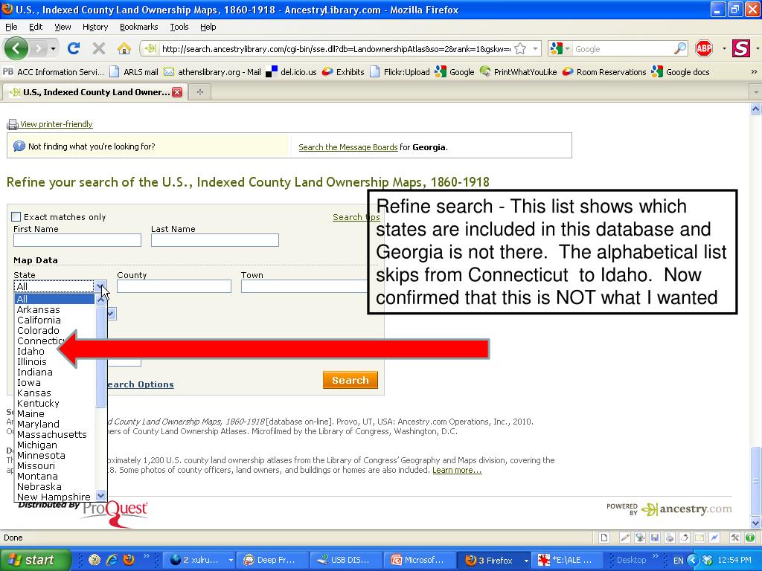Open the Edit menu
This screenshot has height=571, width=762.
(x=36, y=27)
